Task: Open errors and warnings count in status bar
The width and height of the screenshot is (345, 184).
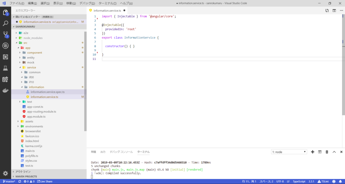Action: [x=29, y=181]
